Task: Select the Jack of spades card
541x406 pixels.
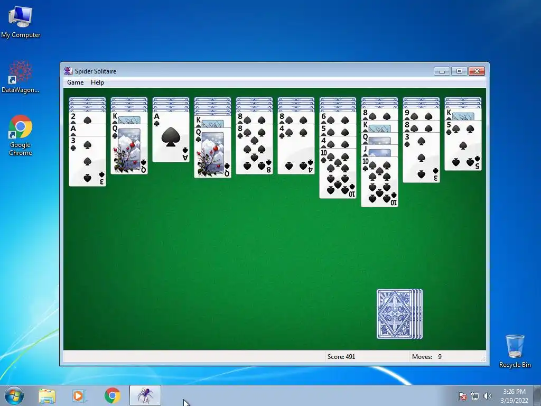Action: point(379,151)
